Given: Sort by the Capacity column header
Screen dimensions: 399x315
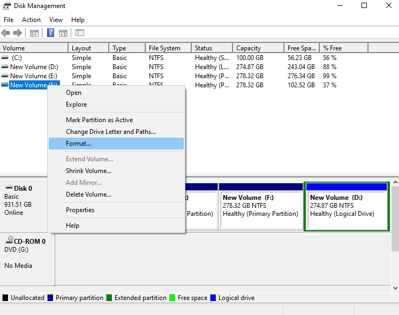Looking at the screenshot, I should tap(258, 48).
